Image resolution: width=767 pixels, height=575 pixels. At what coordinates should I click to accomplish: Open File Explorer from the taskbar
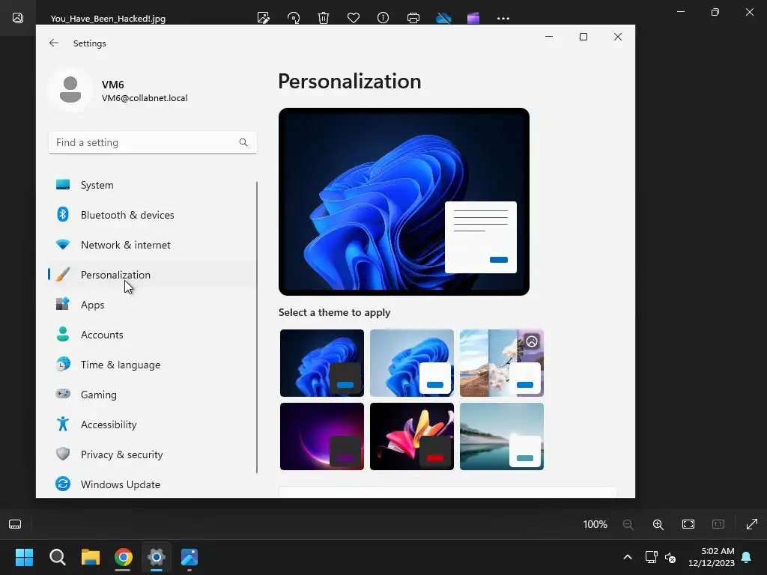[91, 557]
